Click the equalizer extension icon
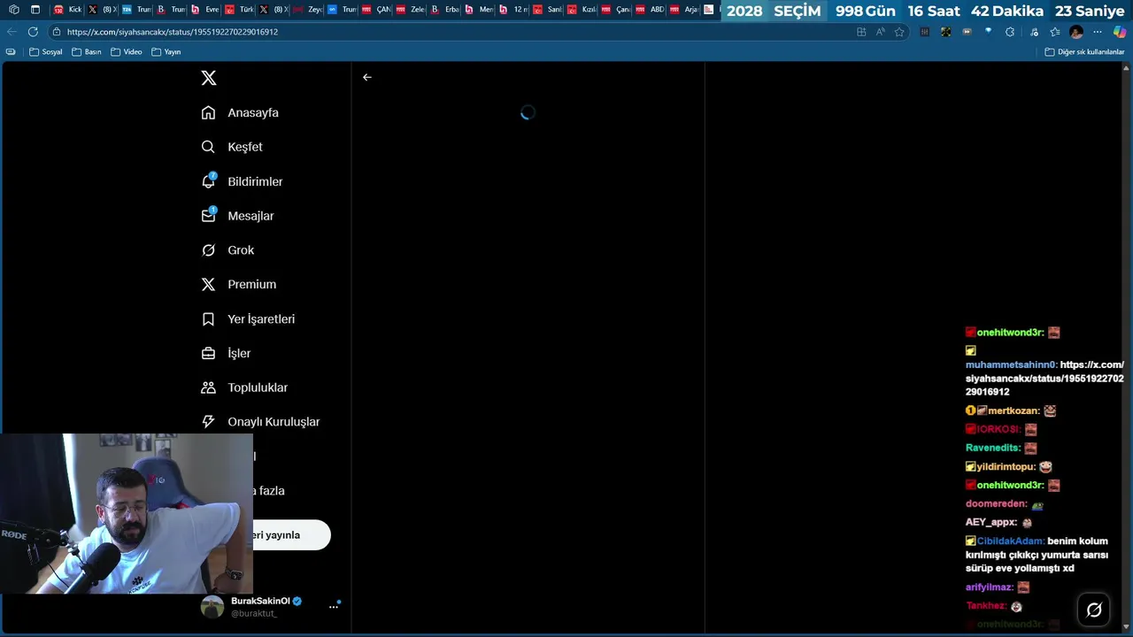 click(925, 32)
